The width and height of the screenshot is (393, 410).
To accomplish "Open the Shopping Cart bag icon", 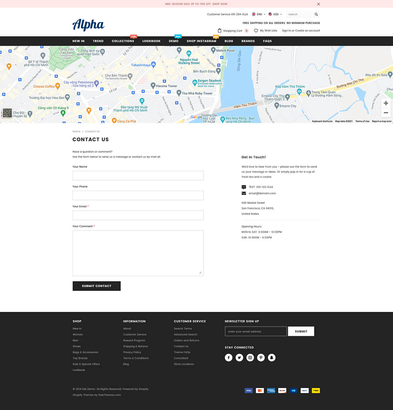I will (220, 30).
